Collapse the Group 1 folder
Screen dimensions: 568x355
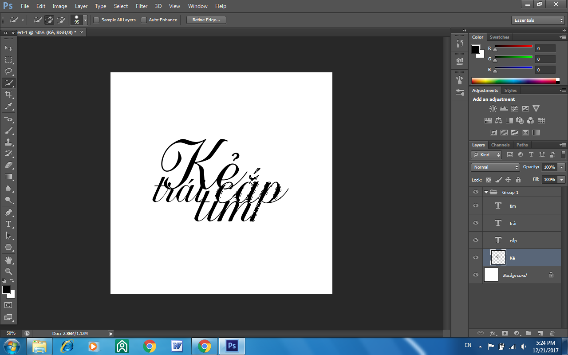pos(486,192)
